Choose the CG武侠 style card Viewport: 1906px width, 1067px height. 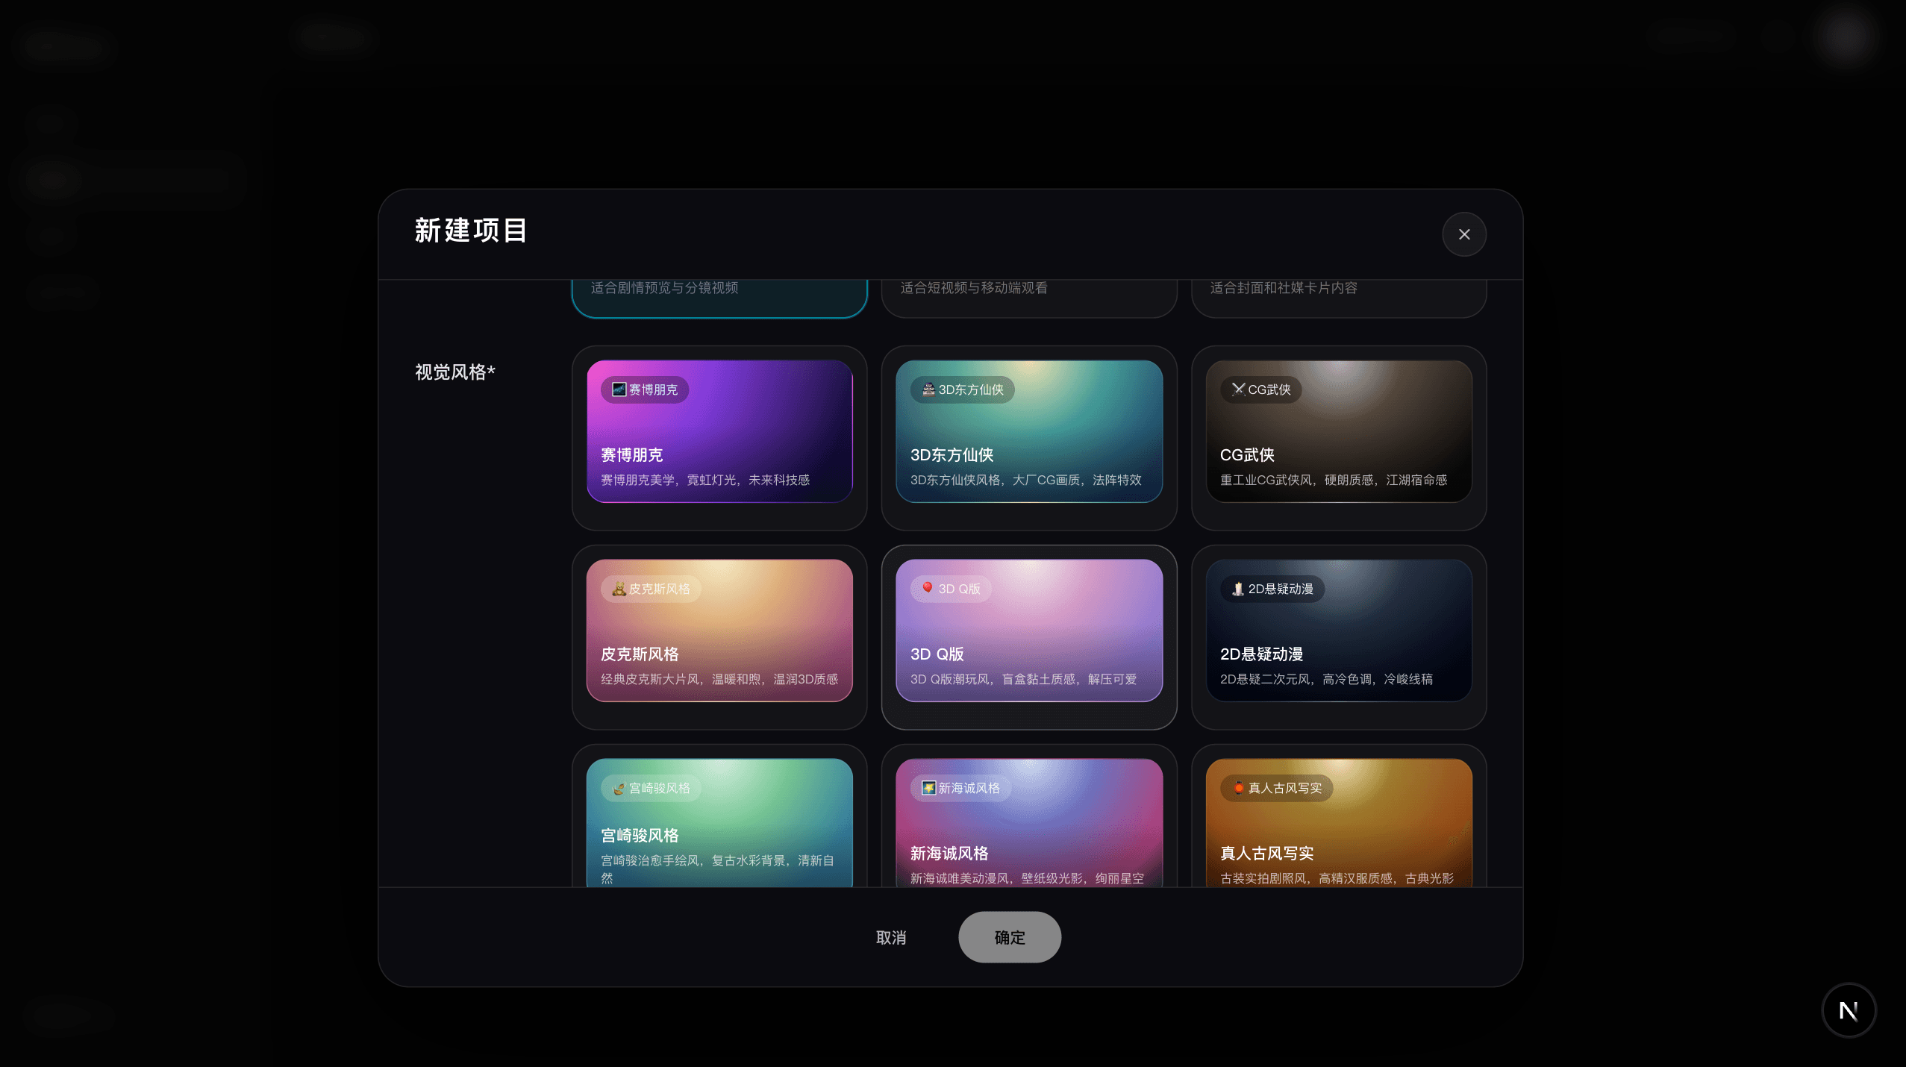[1339, 438]
